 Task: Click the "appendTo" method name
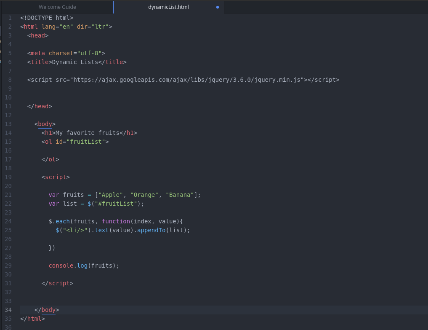click(152, 230)
